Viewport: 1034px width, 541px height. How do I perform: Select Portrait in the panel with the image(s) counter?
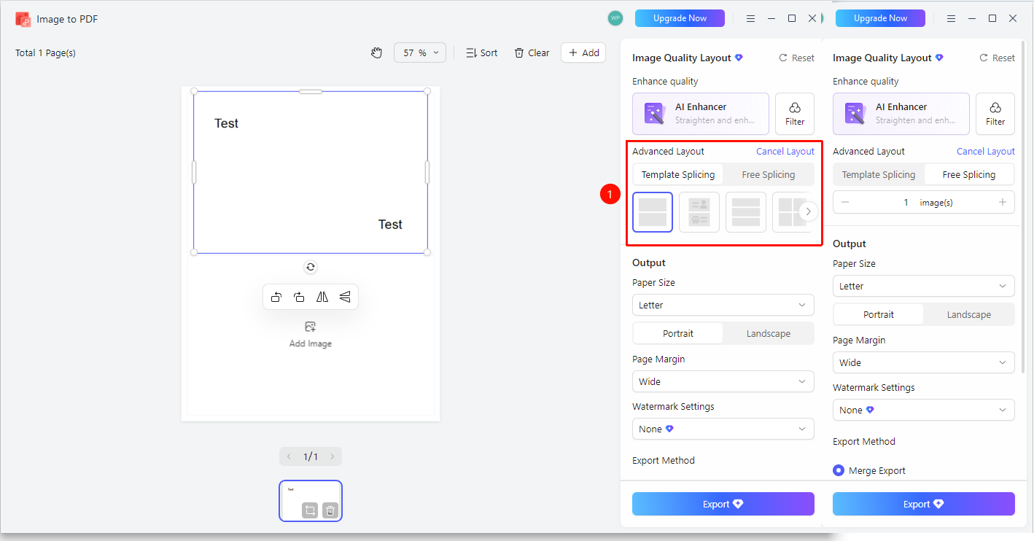pos(879,314)
